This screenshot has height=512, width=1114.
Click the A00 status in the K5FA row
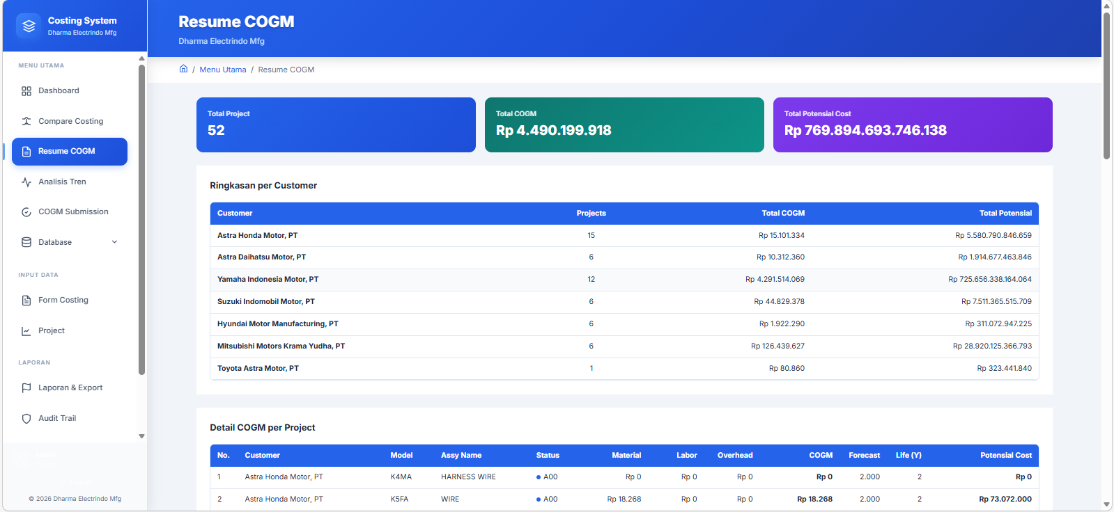pos(547,499)
